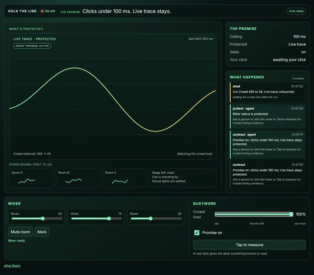Adjust the Room mixer slider
Screen dimensions: 314x275
[x=156, y=218]
